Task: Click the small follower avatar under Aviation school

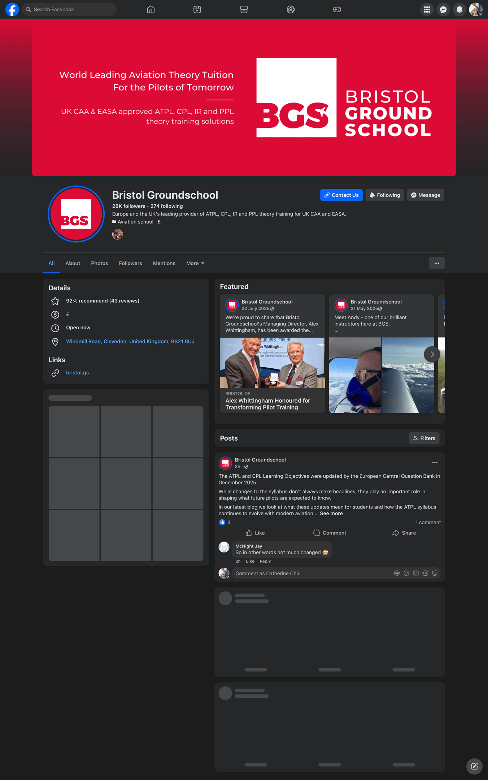Action: pyautogui.click(x=118, y=234)
